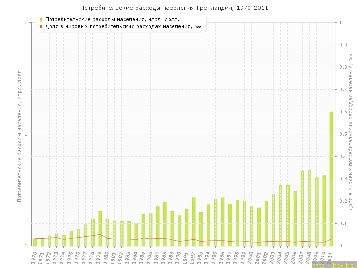This screenshot has height=268, width=357.
Task: Click the chart title about Greenland expenditure
Action: tap(178, 8)
